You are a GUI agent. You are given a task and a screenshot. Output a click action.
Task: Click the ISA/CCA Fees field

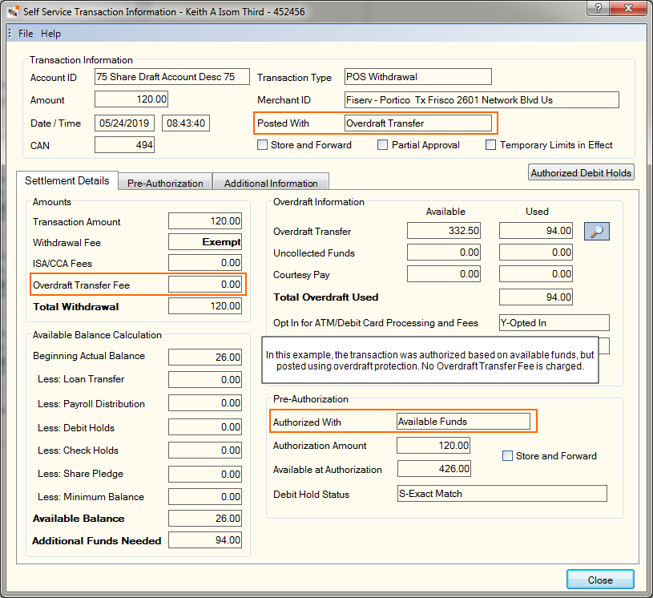coord(205,263)
